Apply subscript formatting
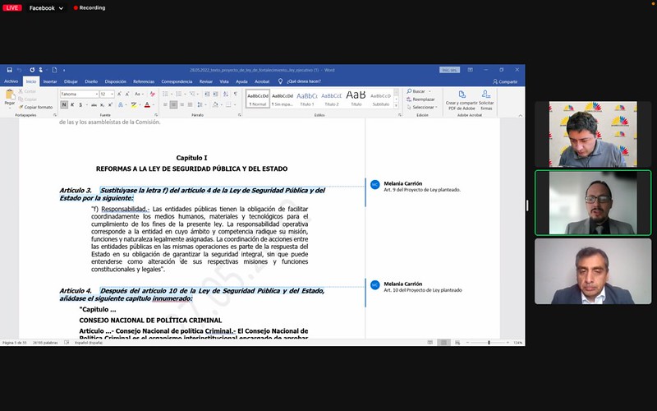Viewport: 657px width, 411px height. tap(102, 105)
